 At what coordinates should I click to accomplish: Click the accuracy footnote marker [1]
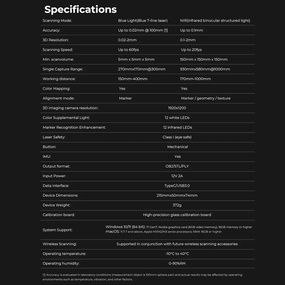(166, 30)
